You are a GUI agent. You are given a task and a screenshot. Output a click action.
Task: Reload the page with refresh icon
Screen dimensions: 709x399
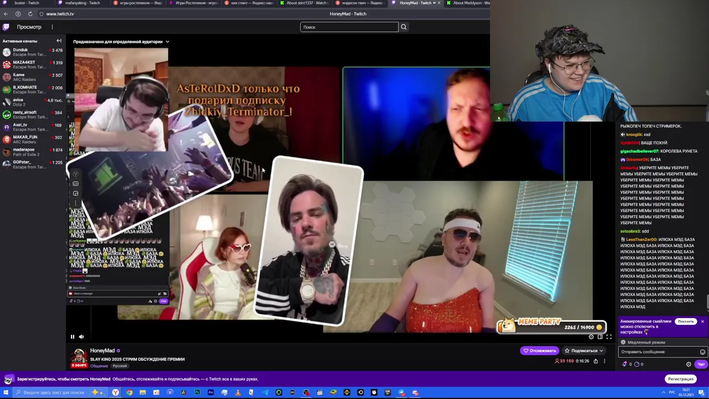(30, 14)
